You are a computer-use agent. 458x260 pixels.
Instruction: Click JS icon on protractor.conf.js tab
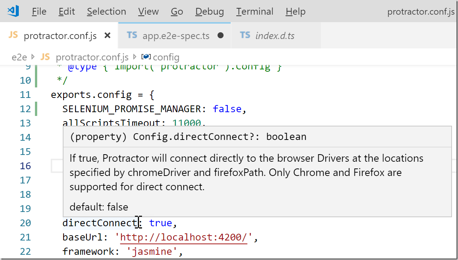[x=13, y=35]
